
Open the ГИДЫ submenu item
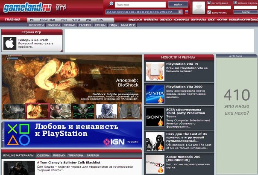coord(113,25)
